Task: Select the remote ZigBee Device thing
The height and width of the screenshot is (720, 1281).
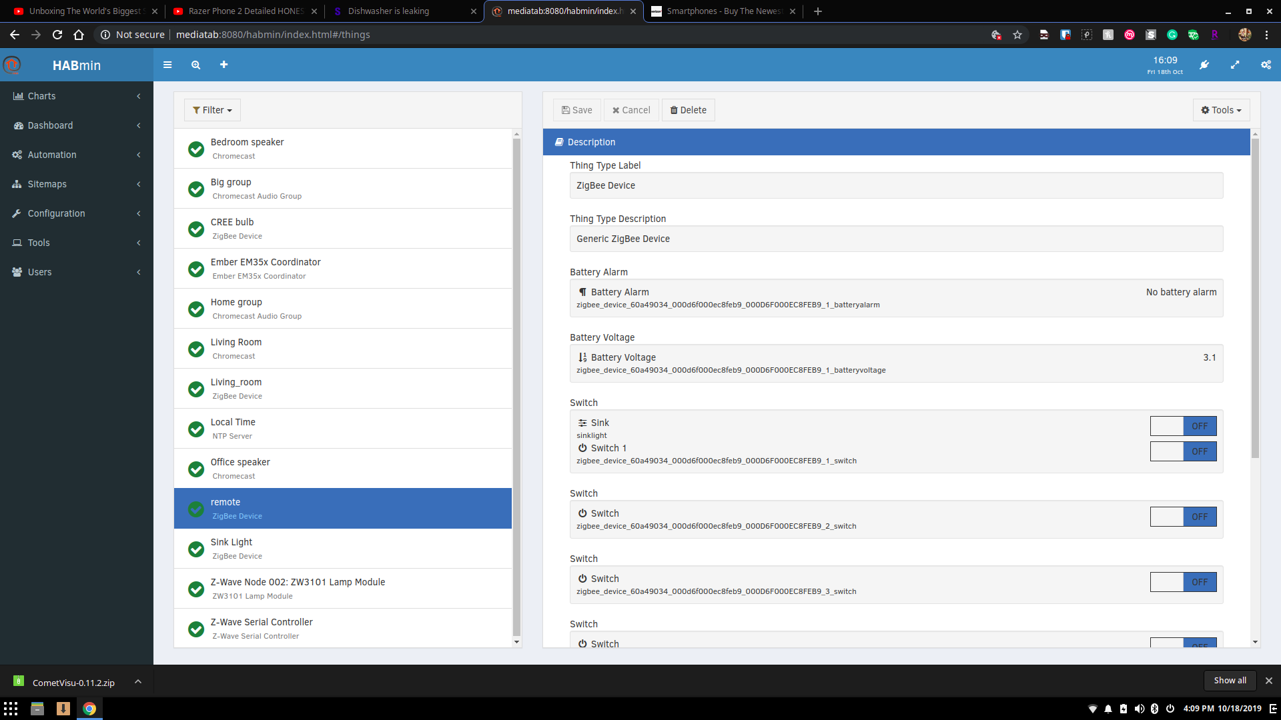Action: coord(342,508)
